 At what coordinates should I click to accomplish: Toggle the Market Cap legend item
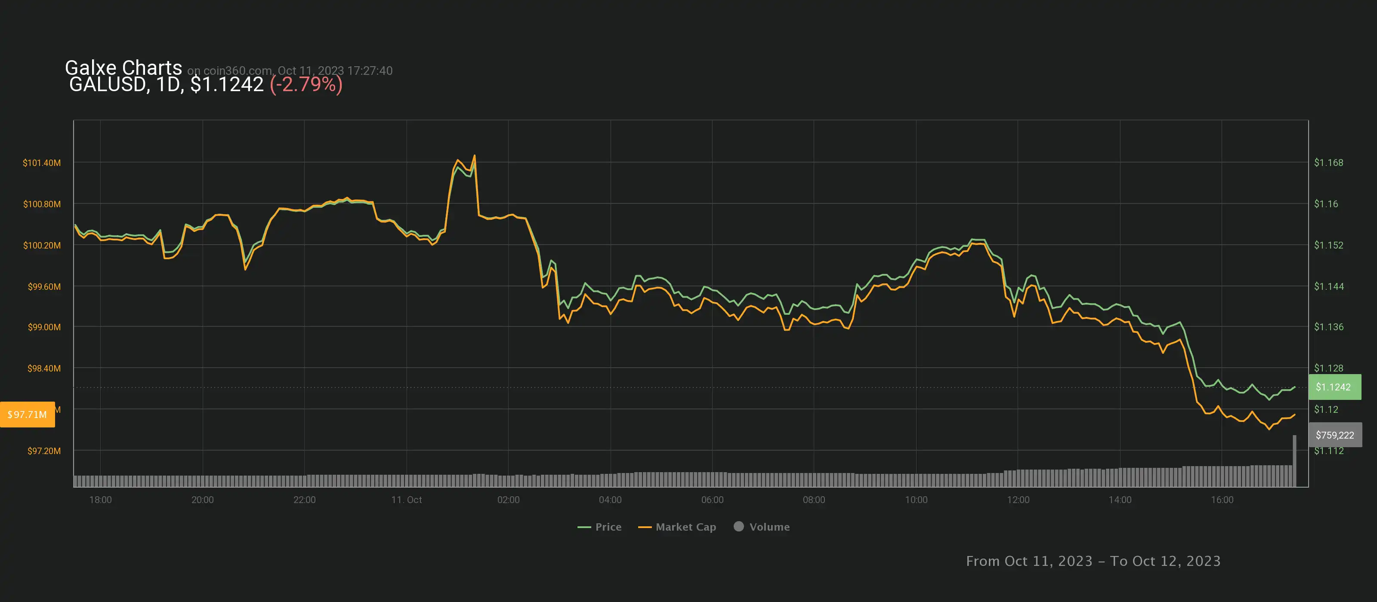click(x=685, y=527)
